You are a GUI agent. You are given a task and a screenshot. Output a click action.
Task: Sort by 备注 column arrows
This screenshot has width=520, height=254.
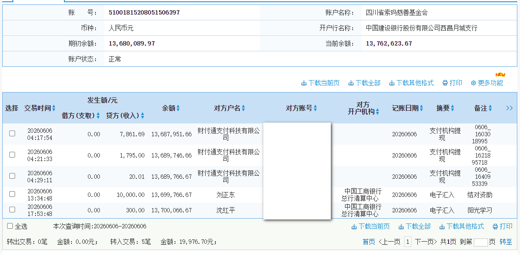click(490, 108)
